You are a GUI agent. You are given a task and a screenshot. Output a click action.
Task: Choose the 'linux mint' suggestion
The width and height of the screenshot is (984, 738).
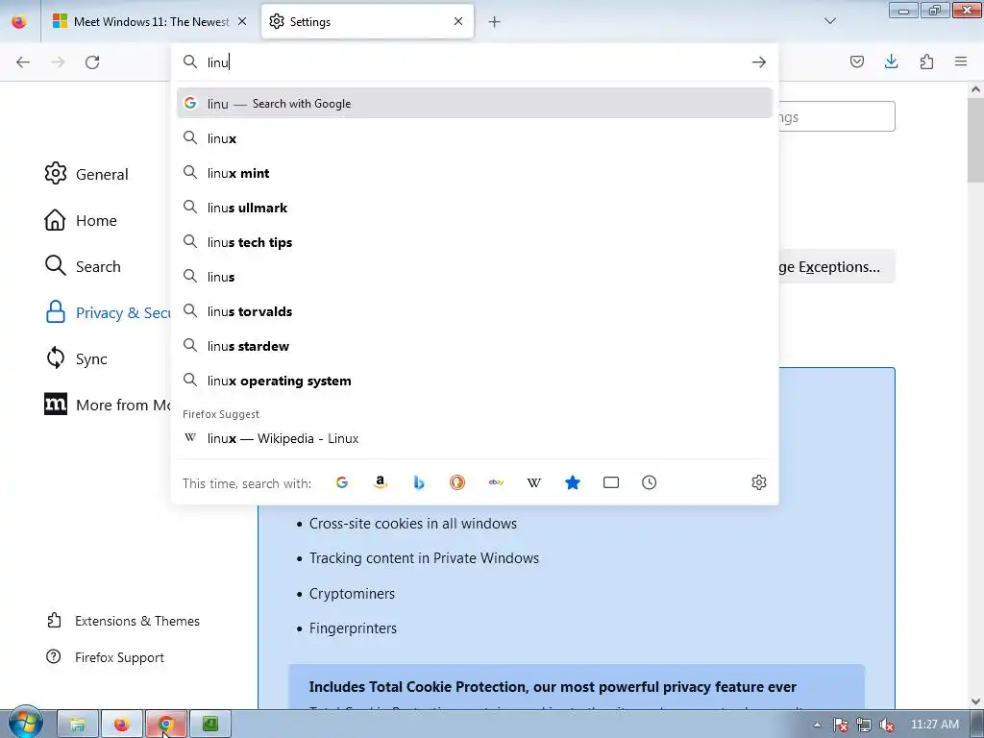[475, 173]
